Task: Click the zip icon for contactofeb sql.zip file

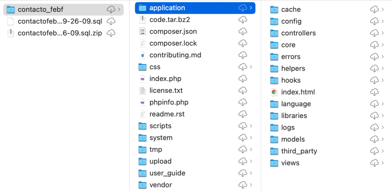Action: coord(11,33)
